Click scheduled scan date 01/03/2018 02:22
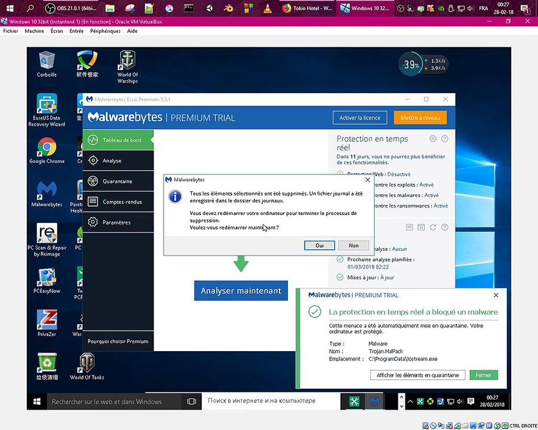Screen dimensions: 538x430 point(368,267)
